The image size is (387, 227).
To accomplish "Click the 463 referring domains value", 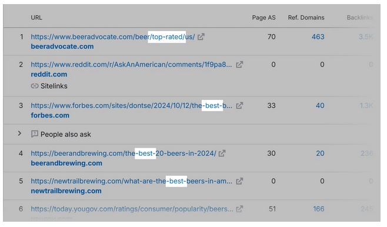I will click(x=318, y=37).
